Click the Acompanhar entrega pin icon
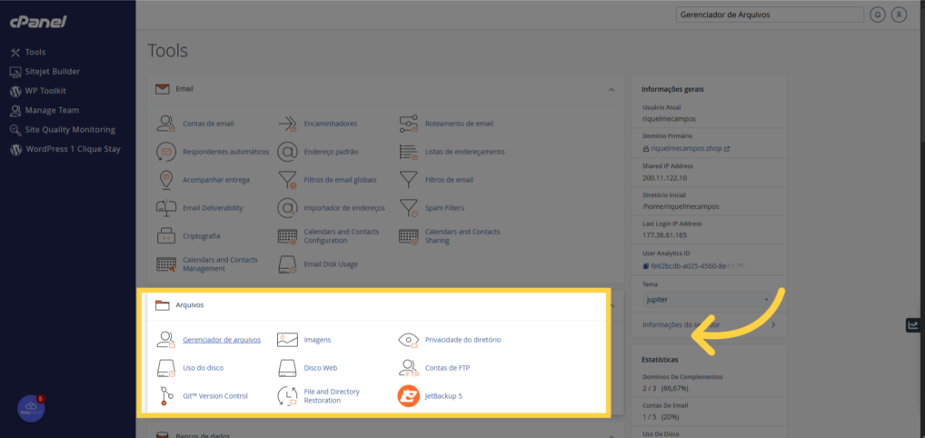925x438 pixels. click(165, 179)
